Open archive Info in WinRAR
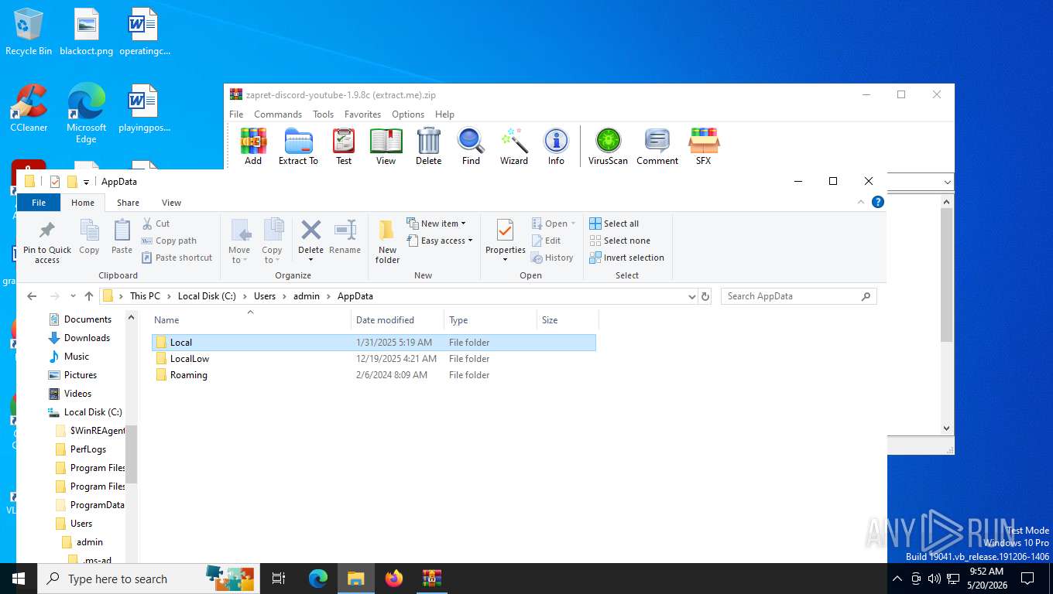Screen dimensions: 1053x594 (x=556, y=147)
